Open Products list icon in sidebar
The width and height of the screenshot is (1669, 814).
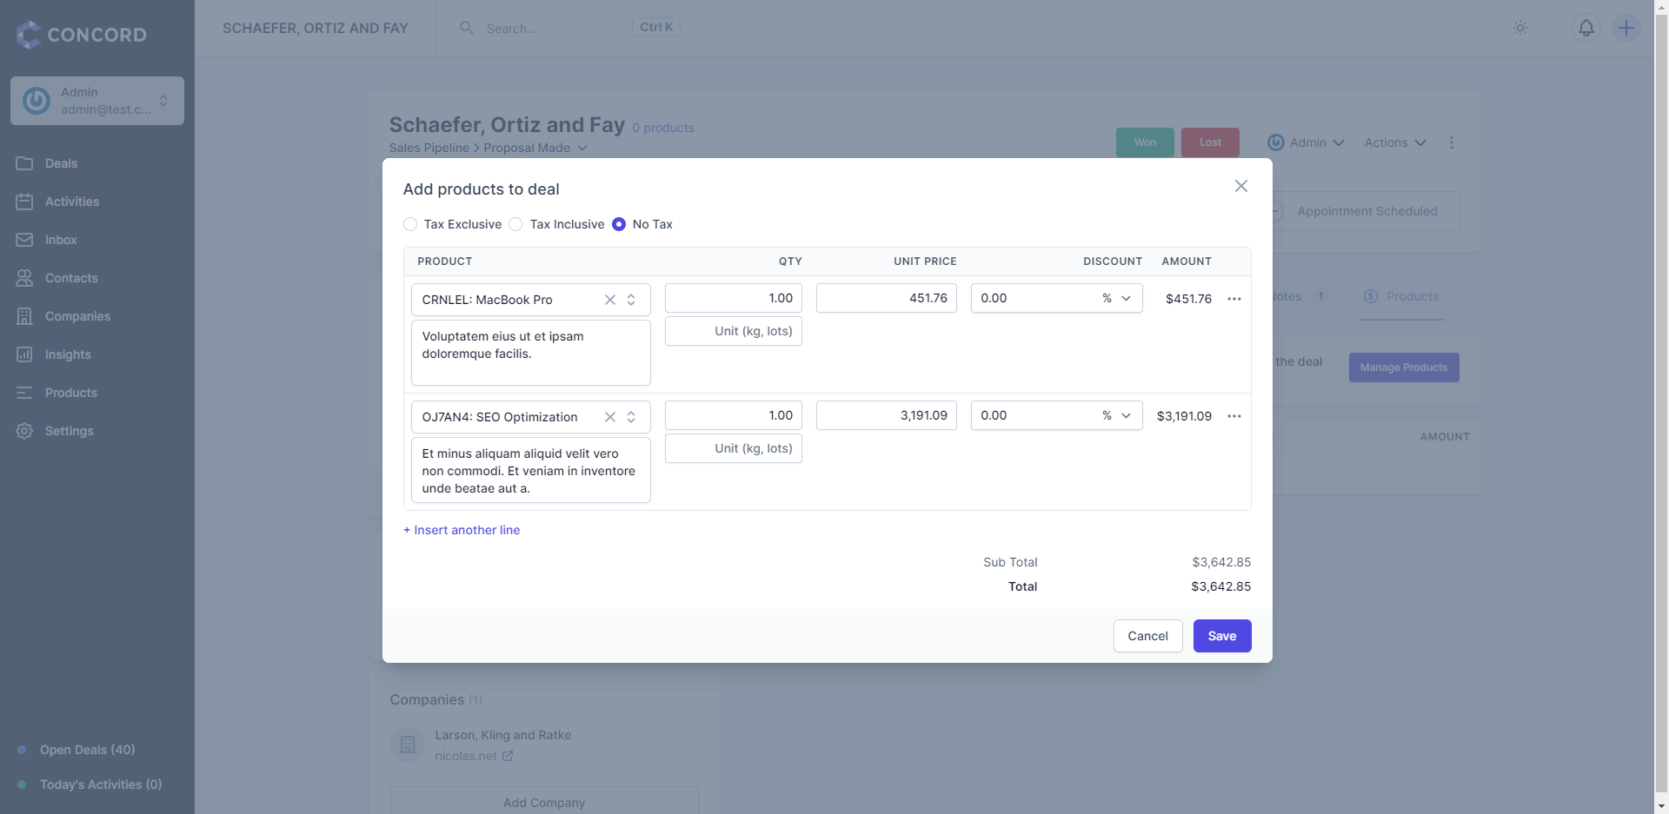24,393
